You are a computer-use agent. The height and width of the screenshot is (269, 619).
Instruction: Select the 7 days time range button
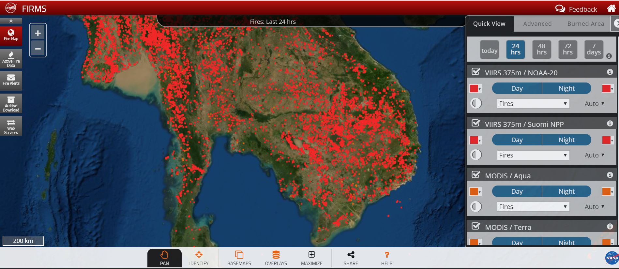point(594,49)
